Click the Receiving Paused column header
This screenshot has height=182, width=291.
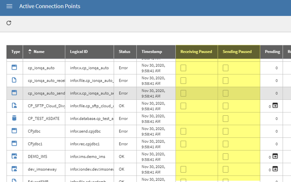(x=196, y=52)
